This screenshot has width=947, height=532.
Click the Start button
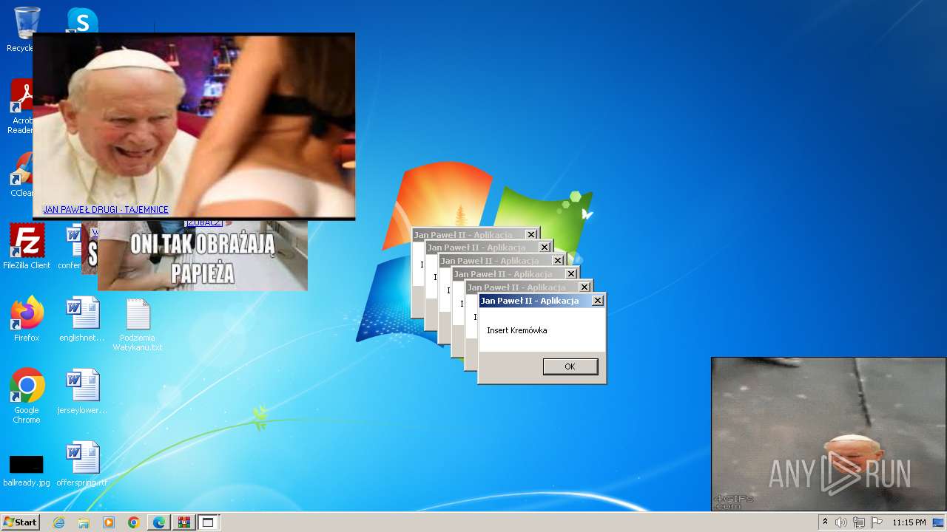point(20,522)
